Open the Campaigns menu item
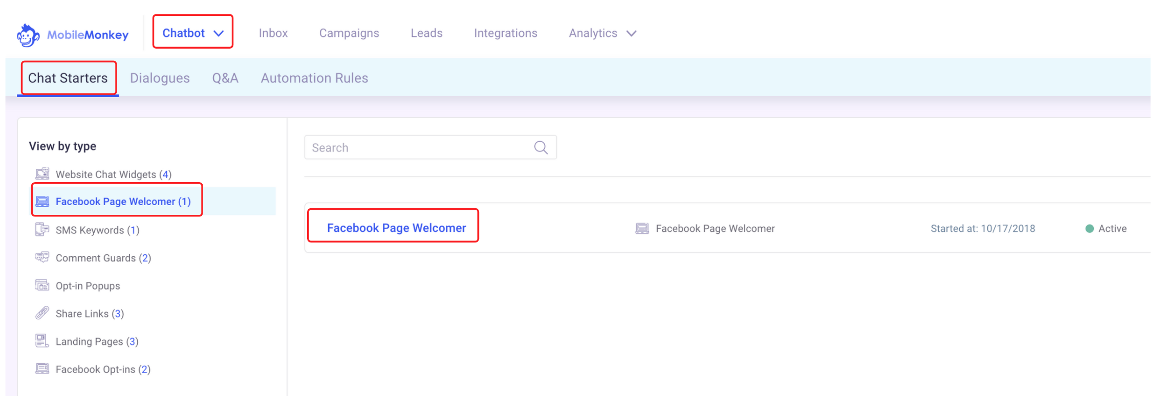The height and width of the screenshot is (396, 1168). point(349,33)
